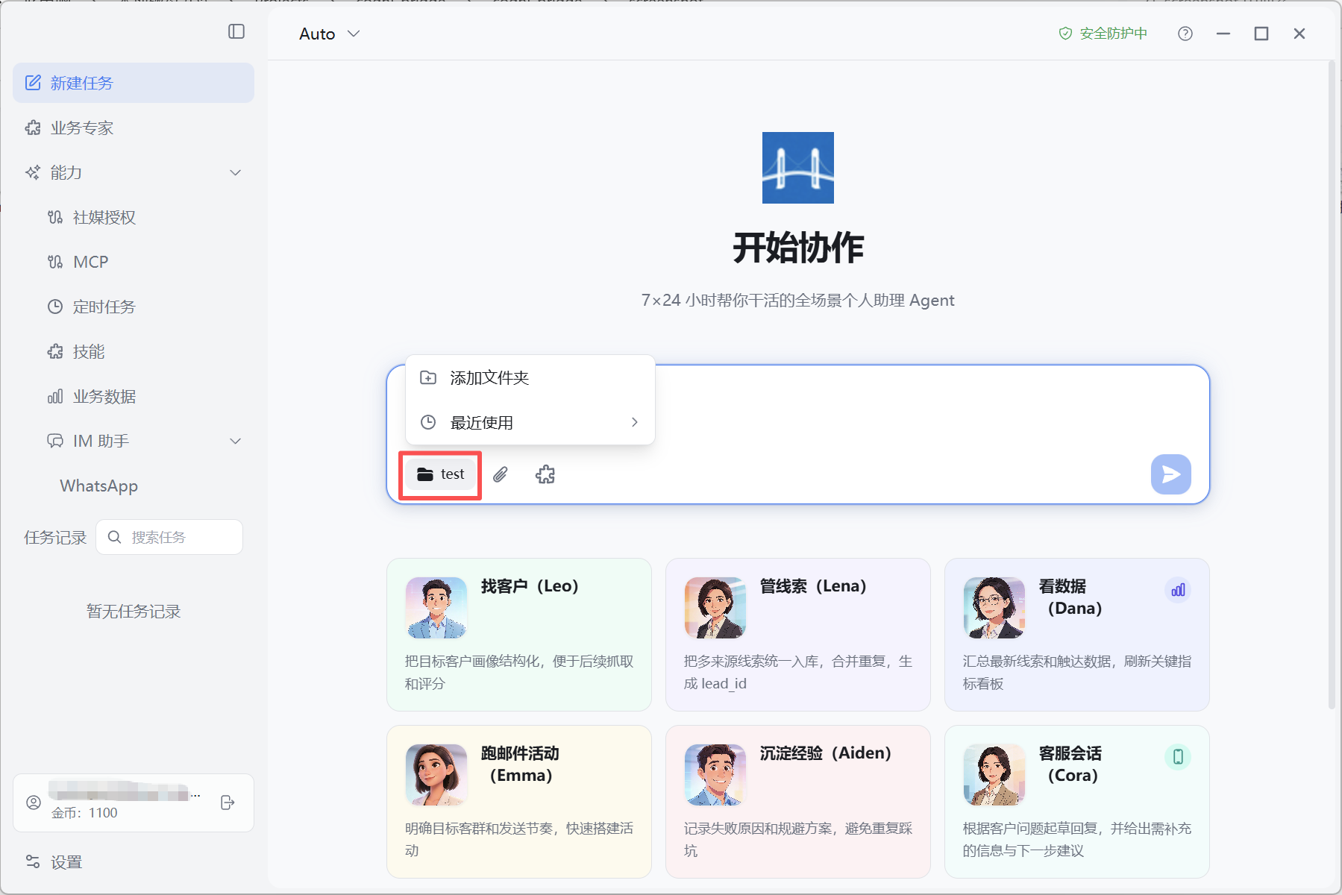The width and height of the screenshot is (1342, 895).
Task: Click the bridge logo image
Action: [798, 168]
